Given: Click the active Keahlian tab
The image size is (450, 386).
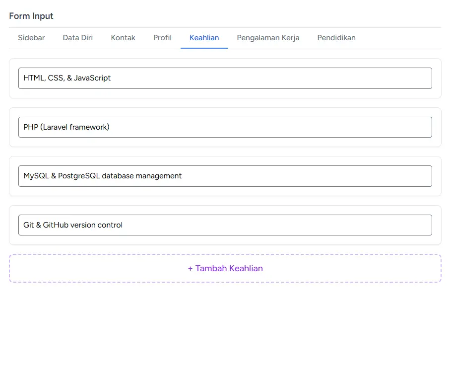Looking at the screenshot, I should tap(204, 38).
